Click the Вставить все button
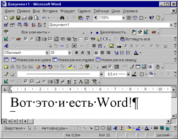 point(135,39)
